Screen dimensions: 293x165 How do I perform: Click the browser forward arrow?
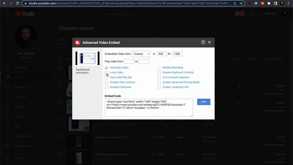[11, 3]
